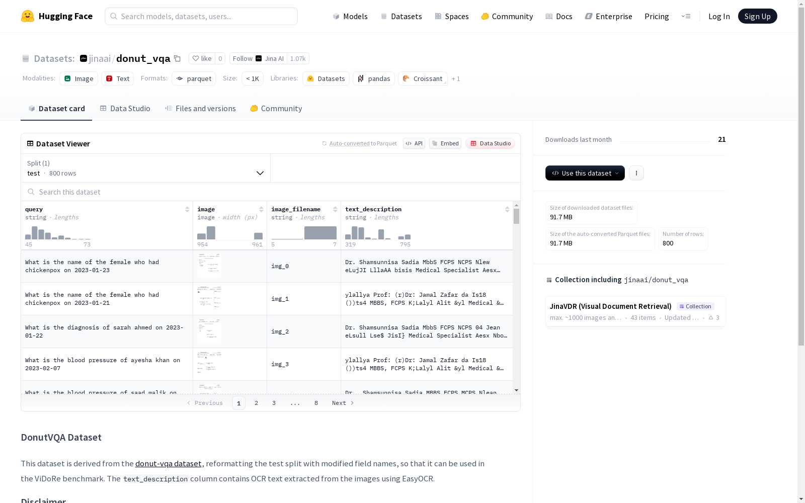The height and width of the screenshot is (503, 805).
Task: Click the Hugging Face logo icon
Action: tap(28, 16)
